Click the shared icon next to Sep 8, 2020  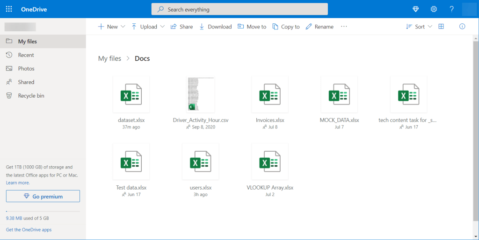189,127
